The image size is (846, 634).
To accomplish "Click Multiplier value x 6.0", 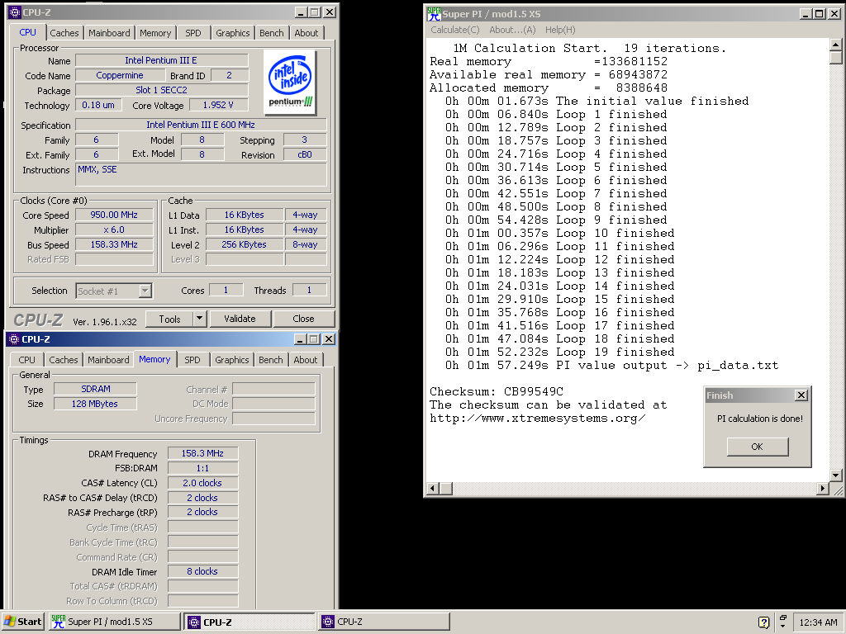I will 114,229.
